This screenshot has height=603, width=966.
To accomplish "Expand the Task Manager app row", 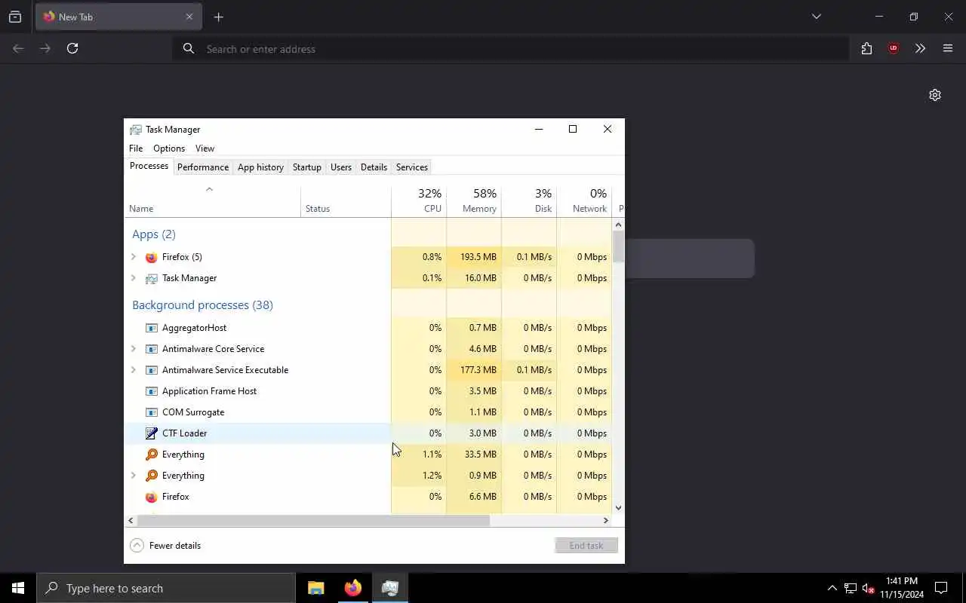I will [x=134, y=278].
